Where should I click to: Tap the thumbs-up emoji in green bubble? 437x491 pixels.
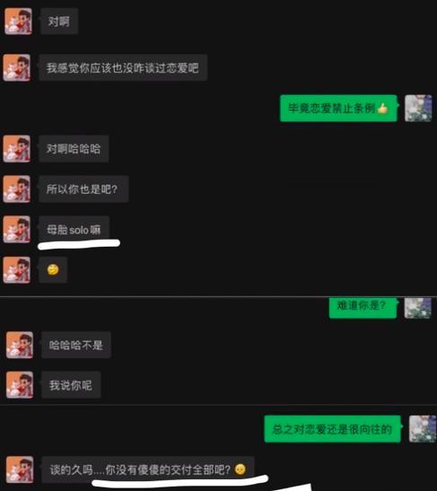point(382,109)
